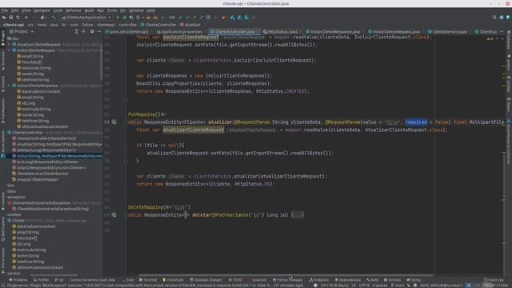Viewport: 512px width, 288px height.
Task: Click the Git history clock icon
Action: point(208,18)
